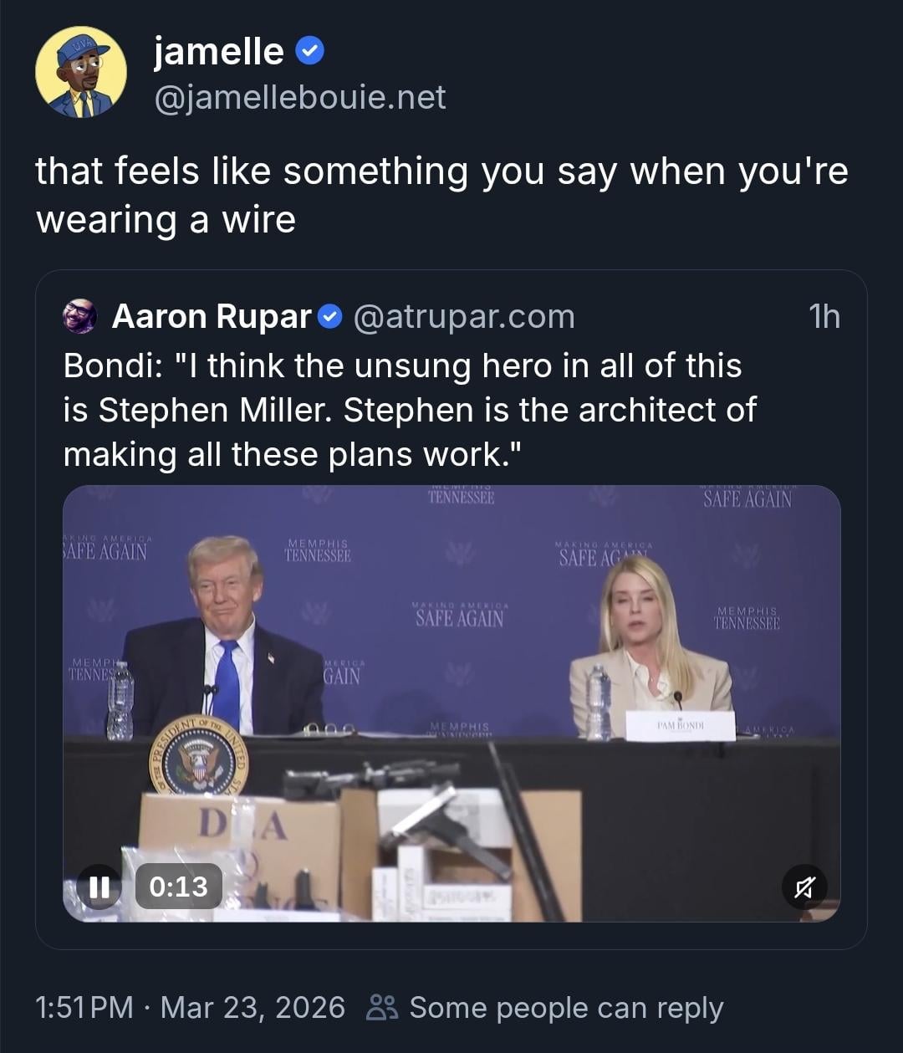Click the 1h timestamp on quoted post
This screenshot has height=1053, width=903.
(824, 317)
